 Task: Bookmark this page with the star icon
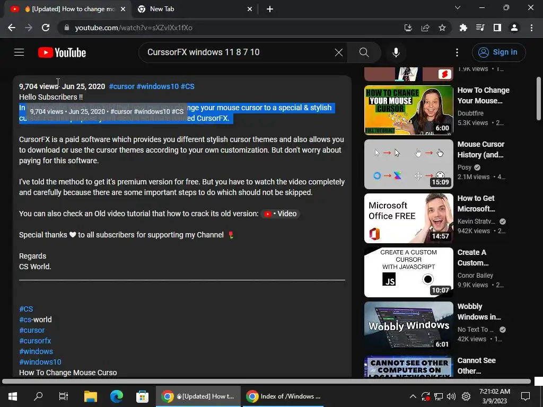click(x=442, y=28)
